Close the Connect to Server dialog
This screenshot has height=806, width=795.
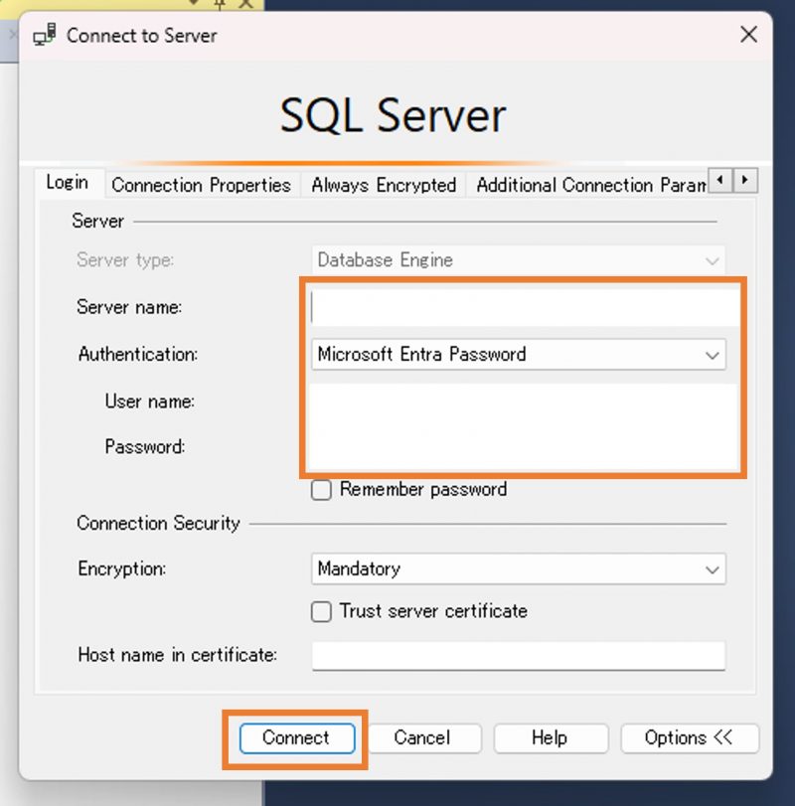(748, 35)
